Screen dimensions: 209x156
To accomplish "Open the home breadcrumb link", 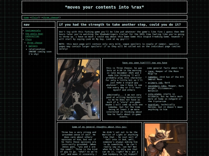I will (26, 17).
